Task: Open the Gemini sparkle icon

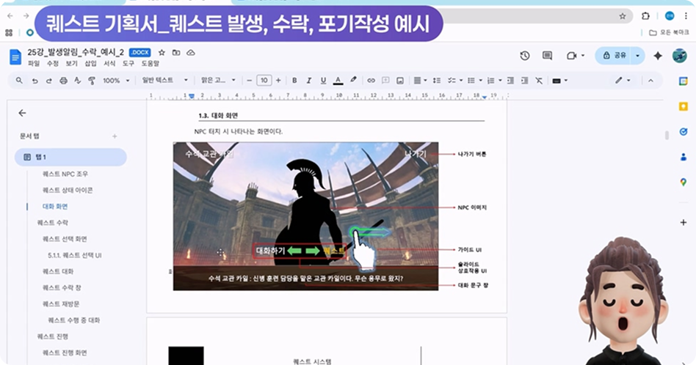Action: click(658, 56)
